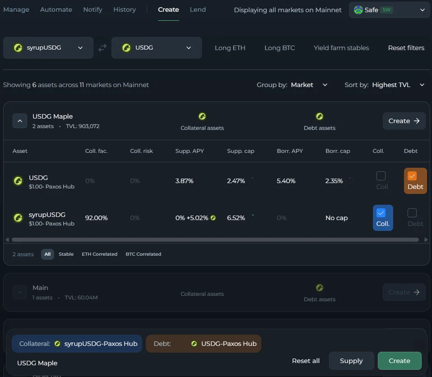Viewport: 432px width, 377px height.
Task: Open the USDG debt dropdown
Action: 157,48
